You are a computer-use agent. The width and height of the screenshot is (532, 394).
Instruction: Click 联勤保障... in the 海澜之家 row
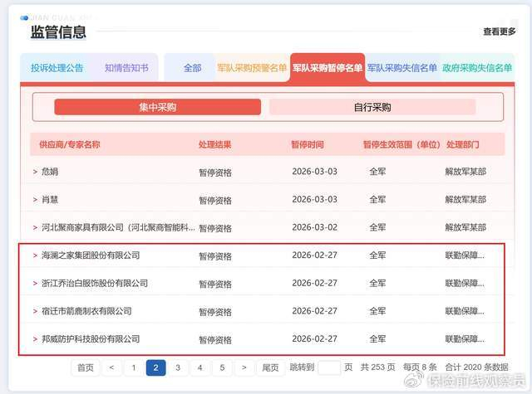pyautogui.click(x=465, y=255)
